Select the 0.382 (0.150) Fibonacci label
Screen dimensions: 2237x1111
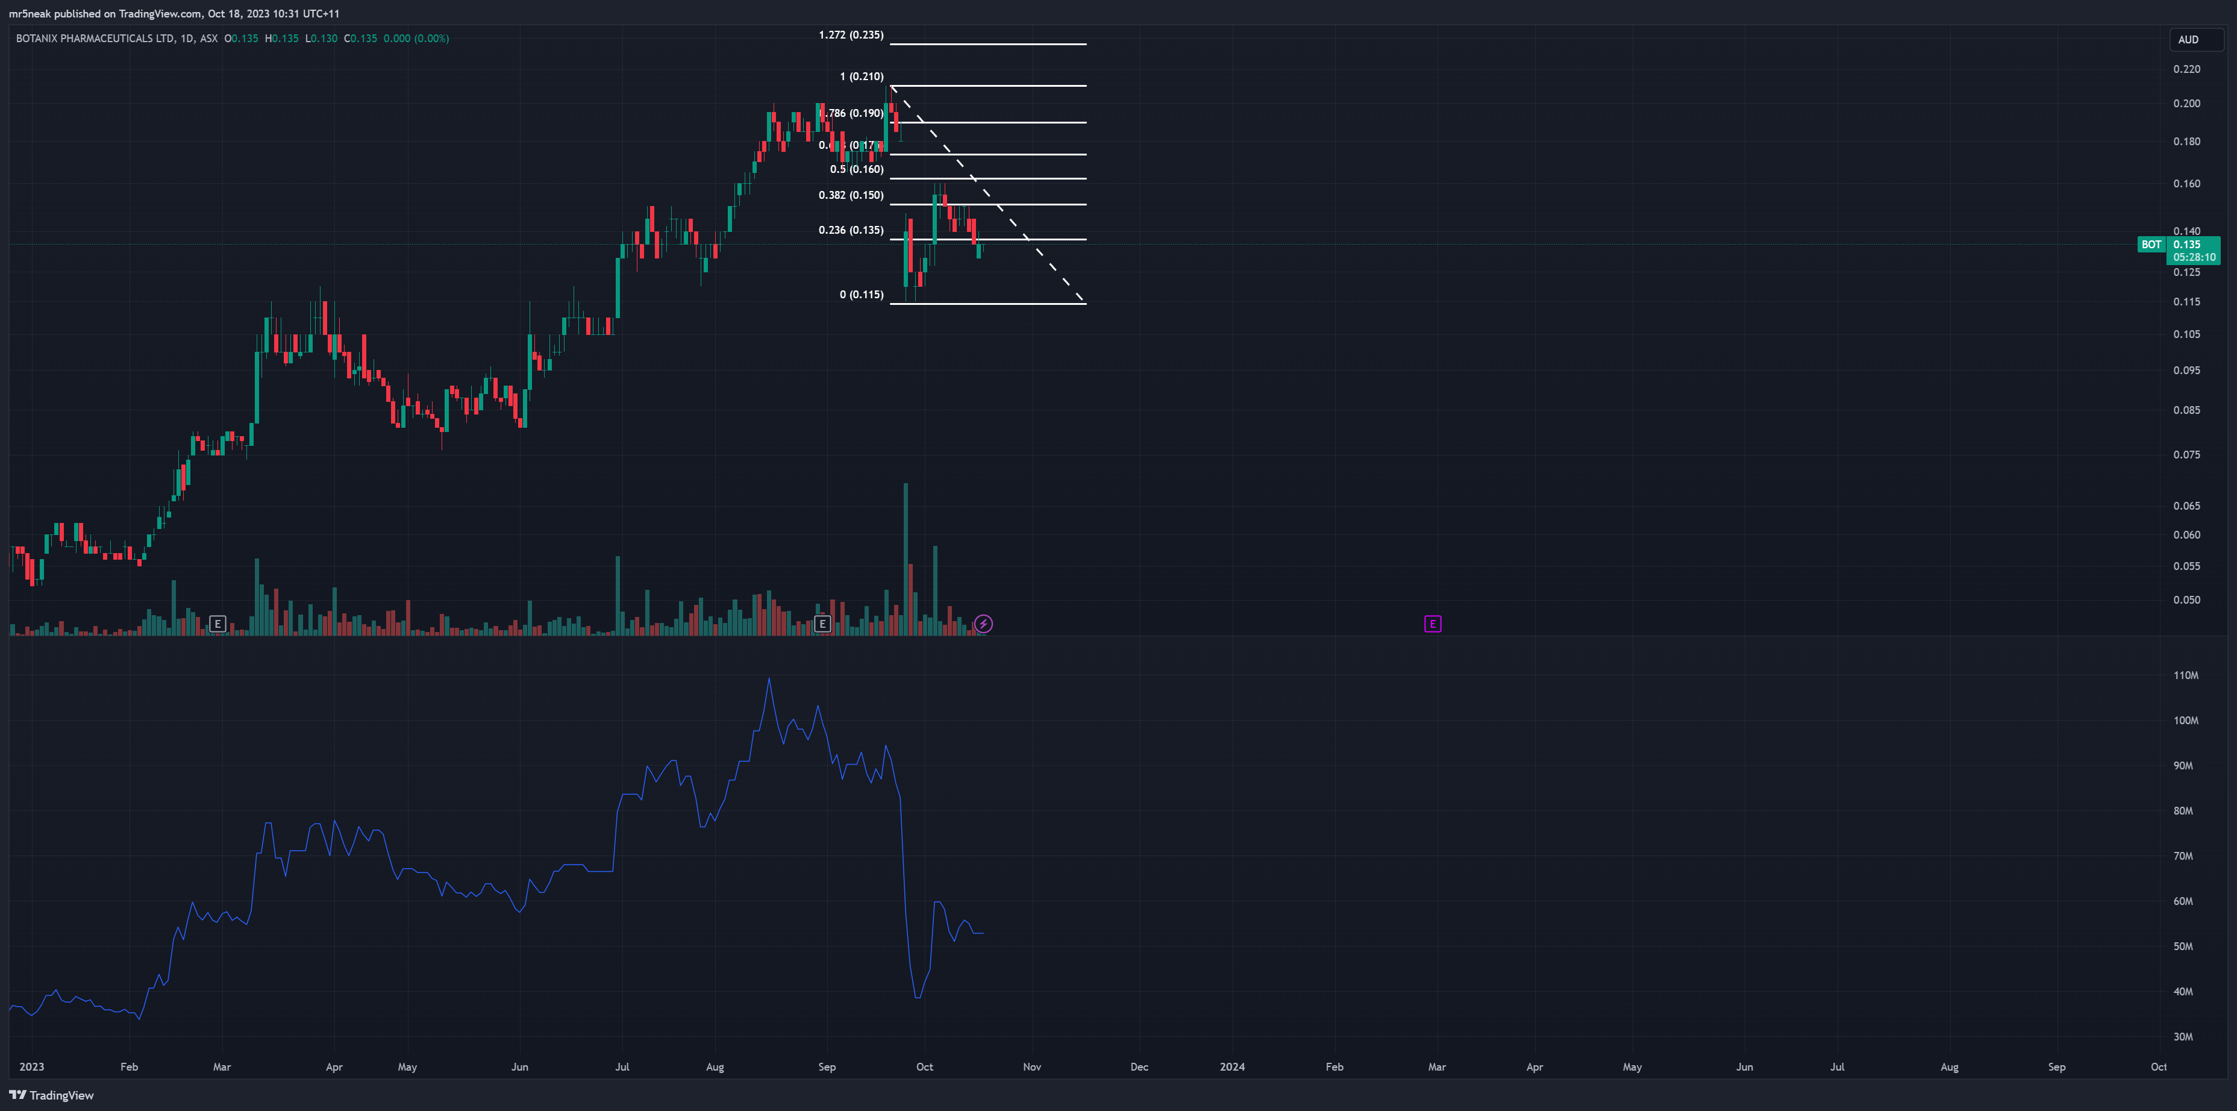point(851,195)
